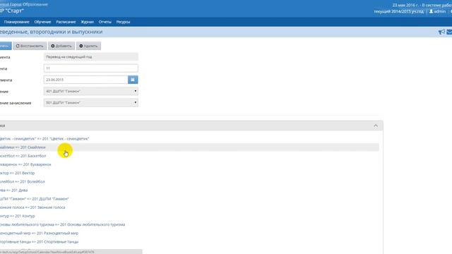
Task: Click the Удалить button
Action: point(88,46)
